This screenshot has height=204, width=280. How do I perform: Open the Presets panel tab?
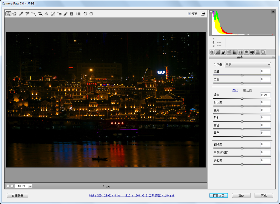[258, 52]
